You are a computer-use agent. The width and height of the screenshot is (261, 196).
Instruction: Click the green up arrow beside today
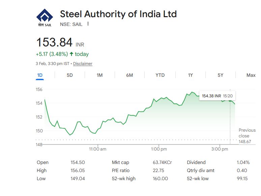click(71, 54)
